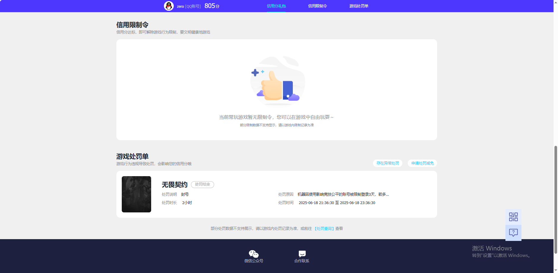Click the 游戏处罚单 section heading
558x273 pixels.
click(132, 156)
